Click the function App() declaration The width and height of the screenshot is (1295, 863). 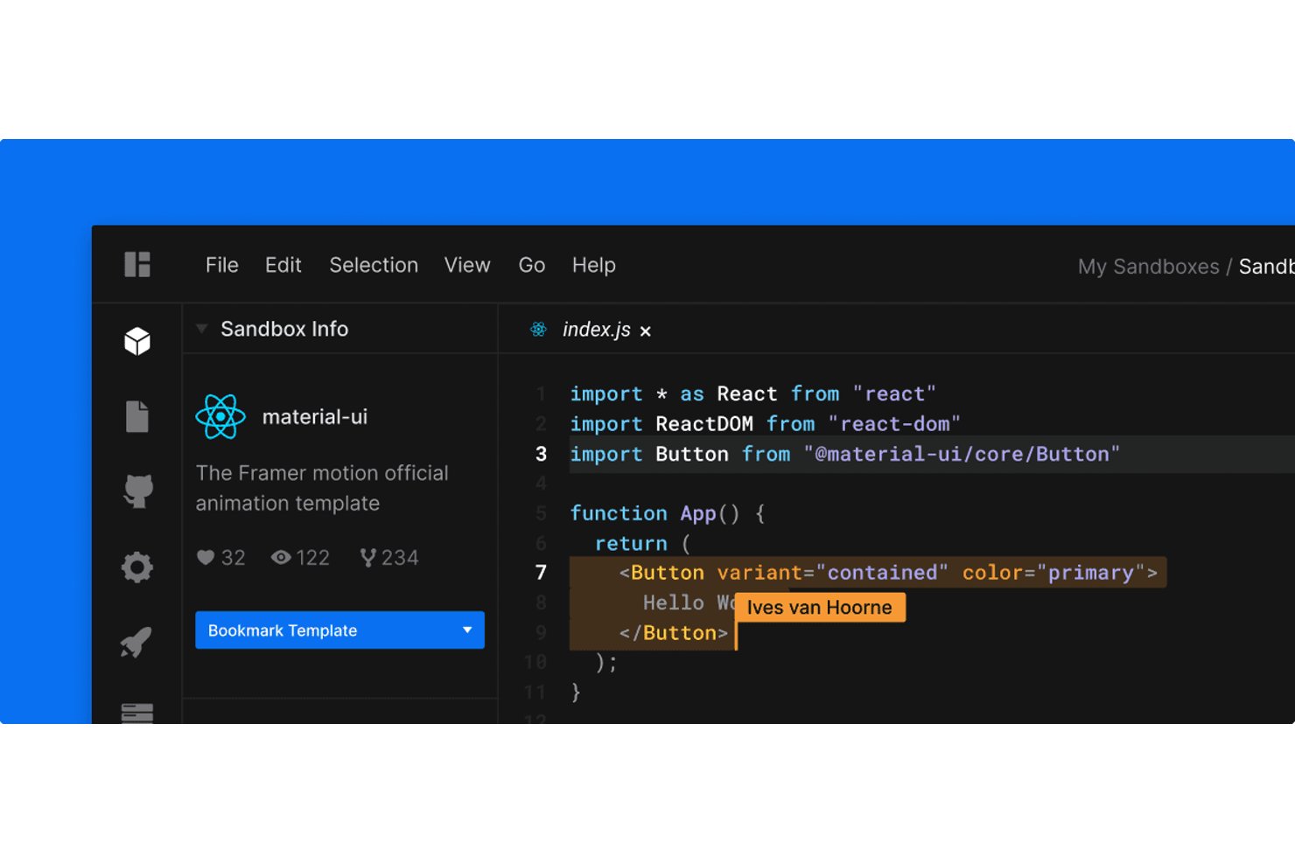point(668,513)
